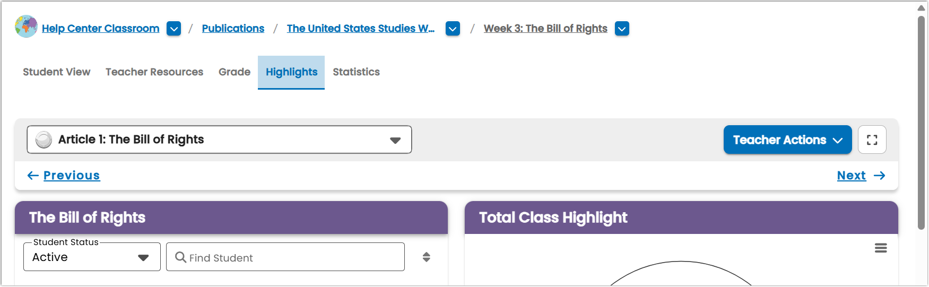This screenshot has height=287, width=929.
Task: Expand the Help Center Classroom chevron dropdown
Action: point(173,29)
